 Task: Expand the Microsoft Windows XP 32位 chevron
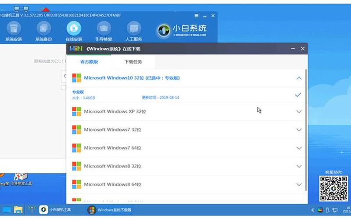pos(299,112)
